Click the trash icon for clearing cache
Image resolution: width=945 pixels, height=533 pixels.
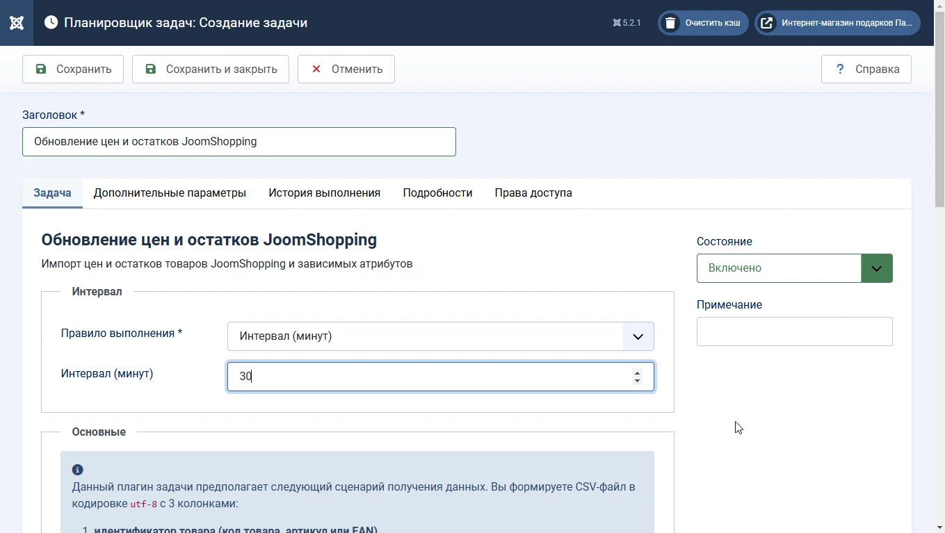tap(670, 23)
